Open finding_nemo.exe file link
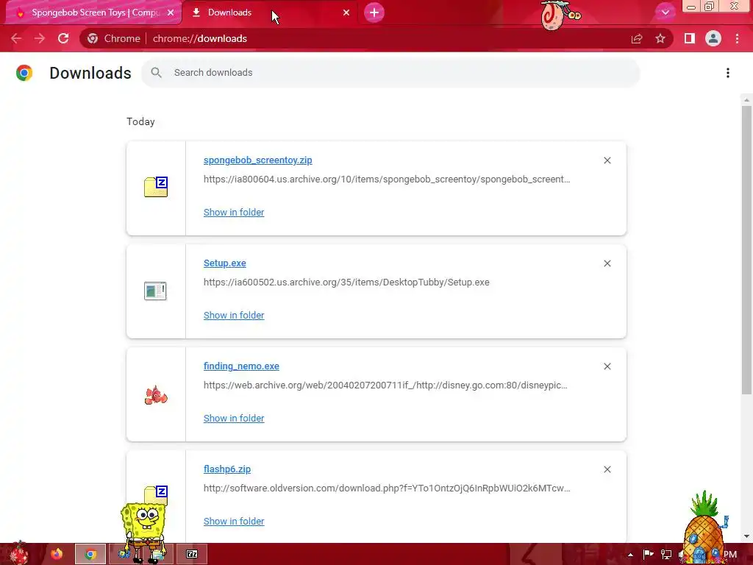This screenshot has width=753, height=565. (241, 366)
